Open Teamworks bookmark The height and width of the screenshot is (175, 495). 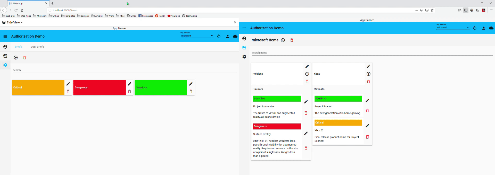coord(189,16)
